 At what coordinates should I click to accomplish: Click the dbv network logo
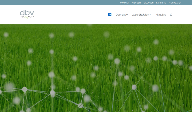(x=27, y=15)
